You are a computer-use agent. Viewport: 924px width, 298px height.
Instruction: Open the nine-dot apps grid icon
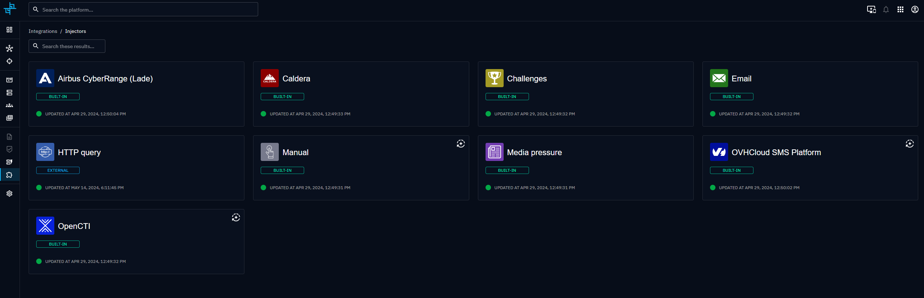(900, 10)
